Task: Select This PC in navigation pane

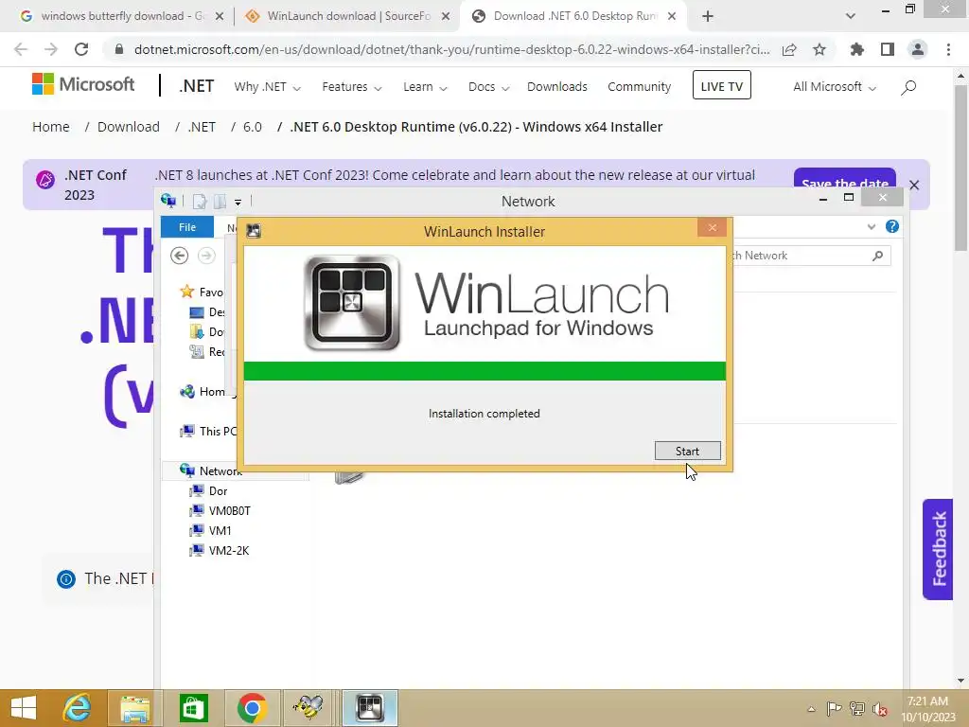Action: coord(207,431)
